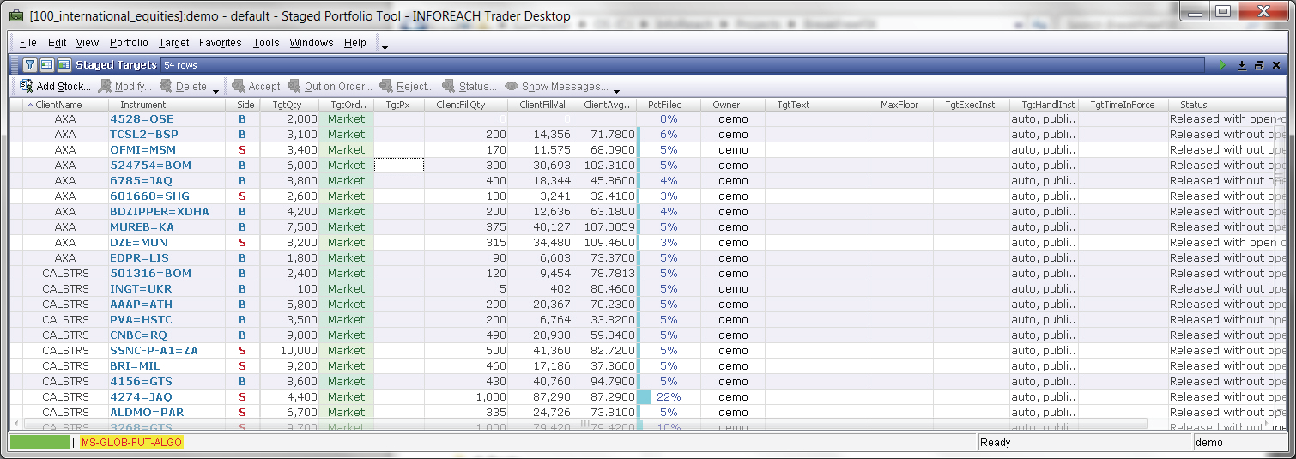Click the Show Messages eye icon

pyautogui.click(x=512, y=87)
